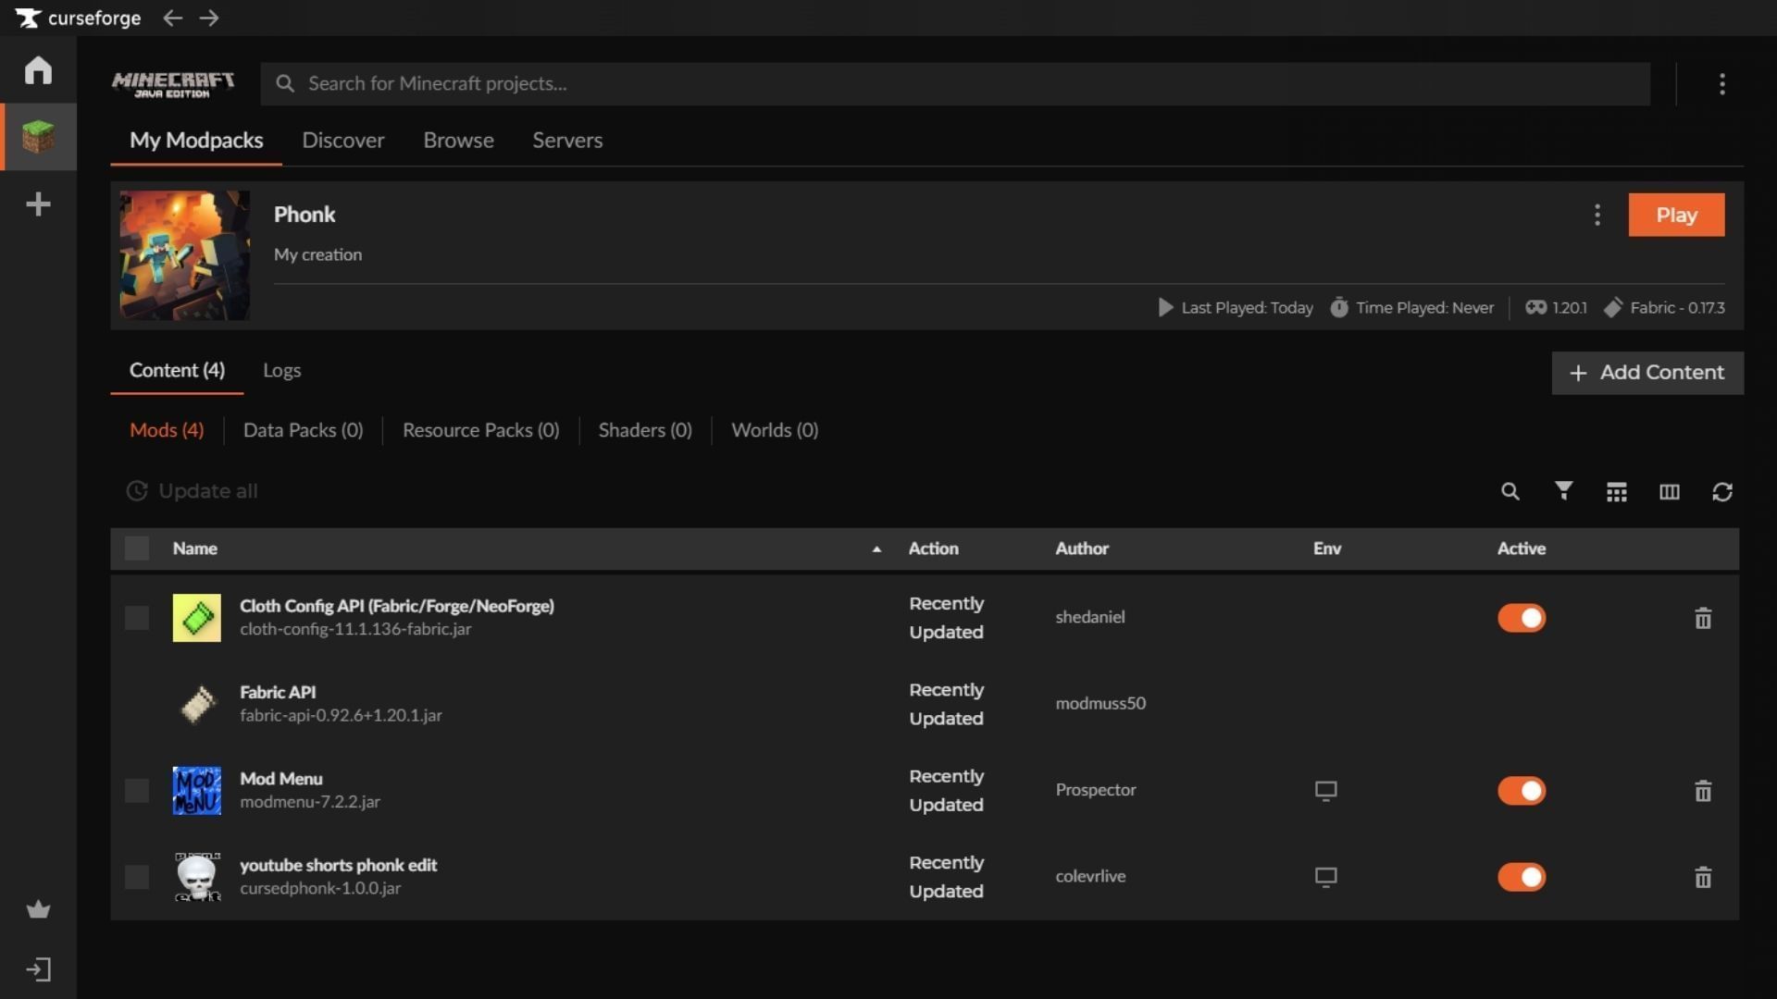Disable the Cloth Config API mod

point(1522,618)
